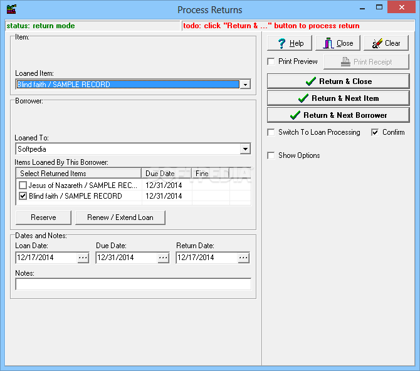
Task: Check the Jesus of Nazareth item checkbox
Action: 23,185
